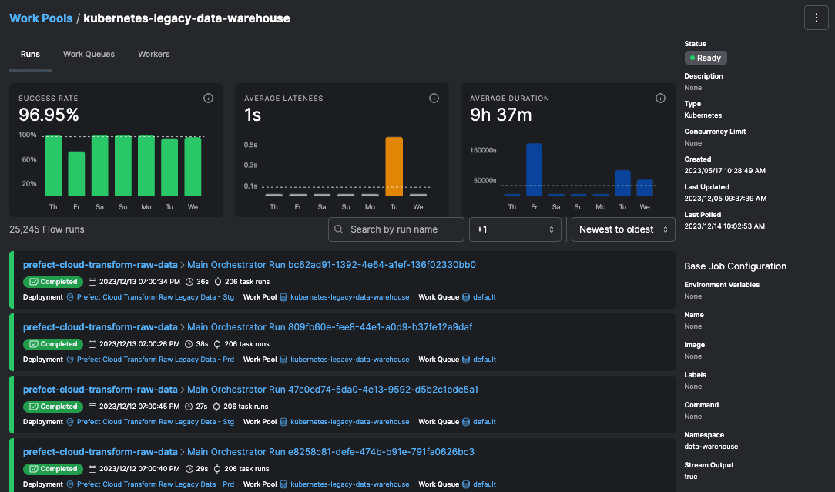Open the +1 state filter dropdown

click(x=515, y=229)
